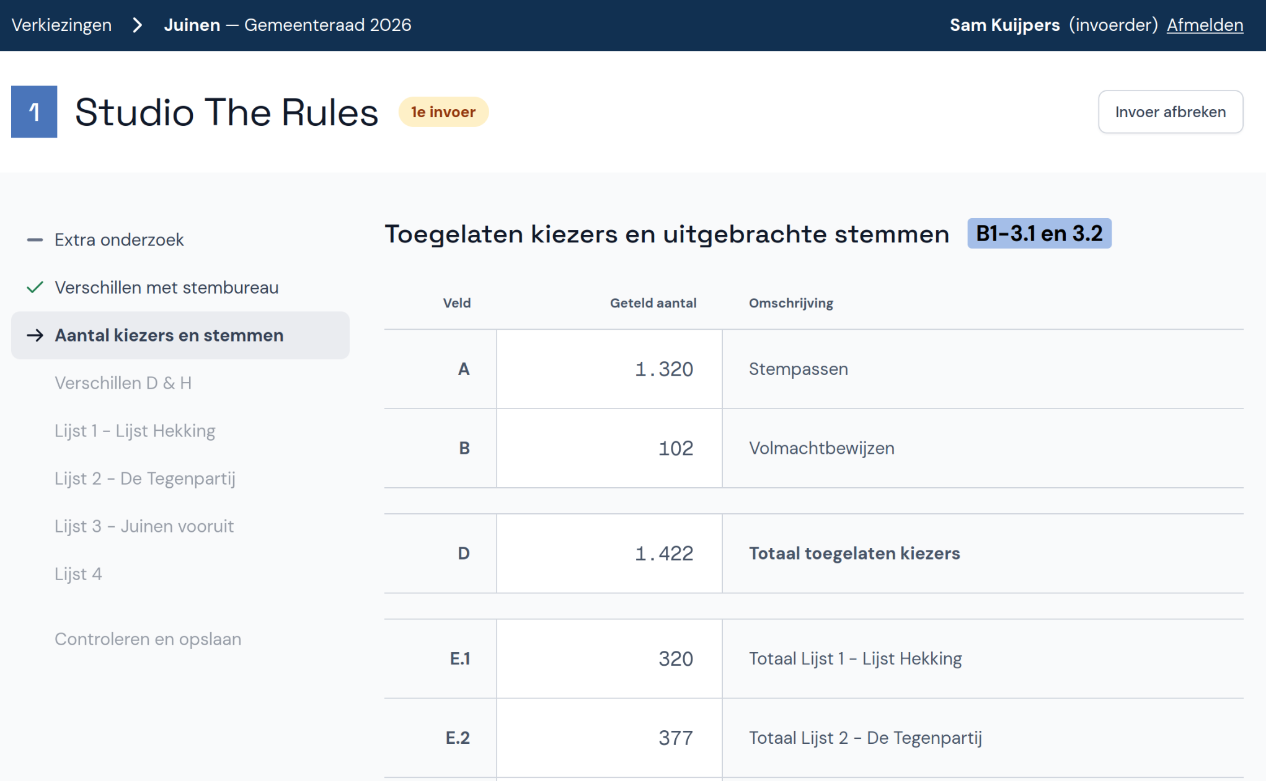Select Lijst 3 – Juinen vooruit

click(x=144, y=526)
